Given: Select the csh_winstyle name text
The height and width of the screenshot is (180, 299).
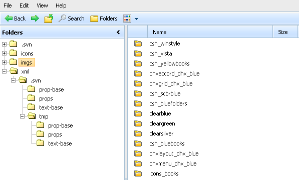Looking at the screenshot, I should (x=165, y=43).
